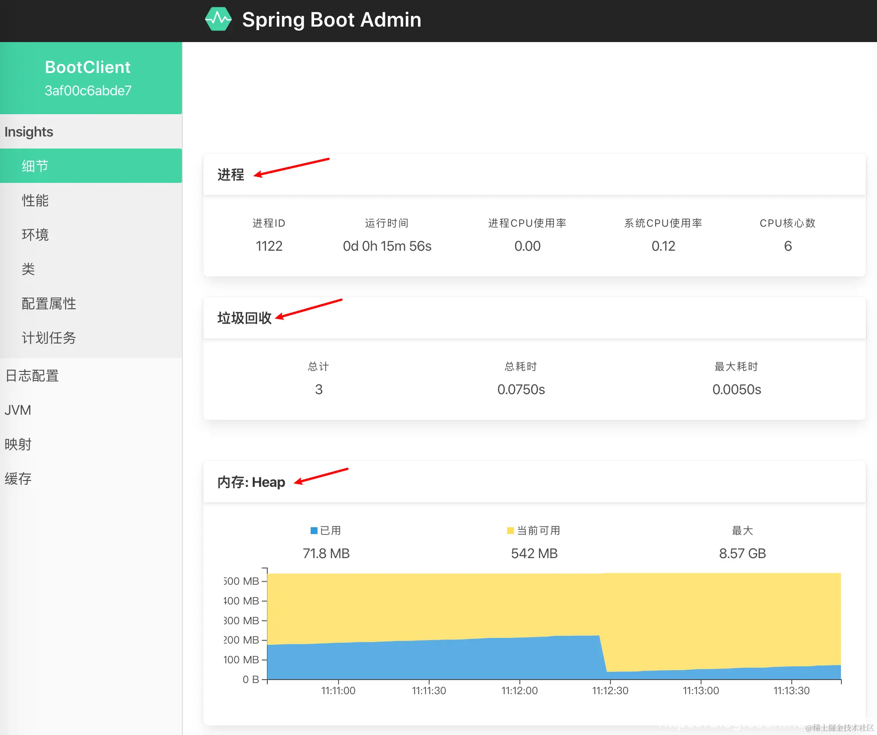Show the 配置属性 page
The width and height of the screenshot is (877, 735).
point(91,303)
